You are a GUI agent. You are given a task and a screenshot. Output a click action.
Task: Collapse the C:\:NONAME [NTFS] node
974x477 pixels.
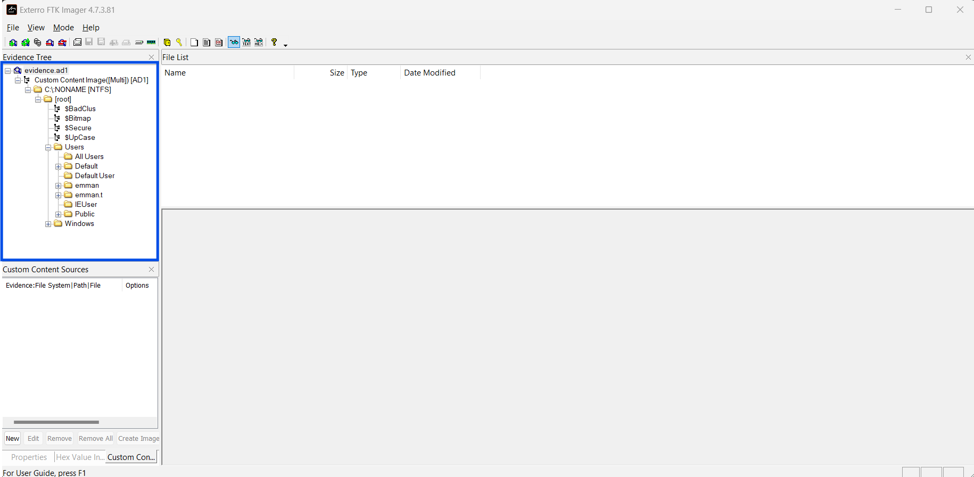28,90
